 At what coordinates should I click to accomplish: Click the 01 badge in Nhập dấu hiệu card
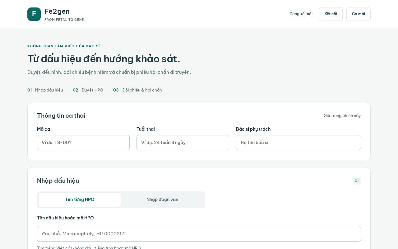click(357, 181)
